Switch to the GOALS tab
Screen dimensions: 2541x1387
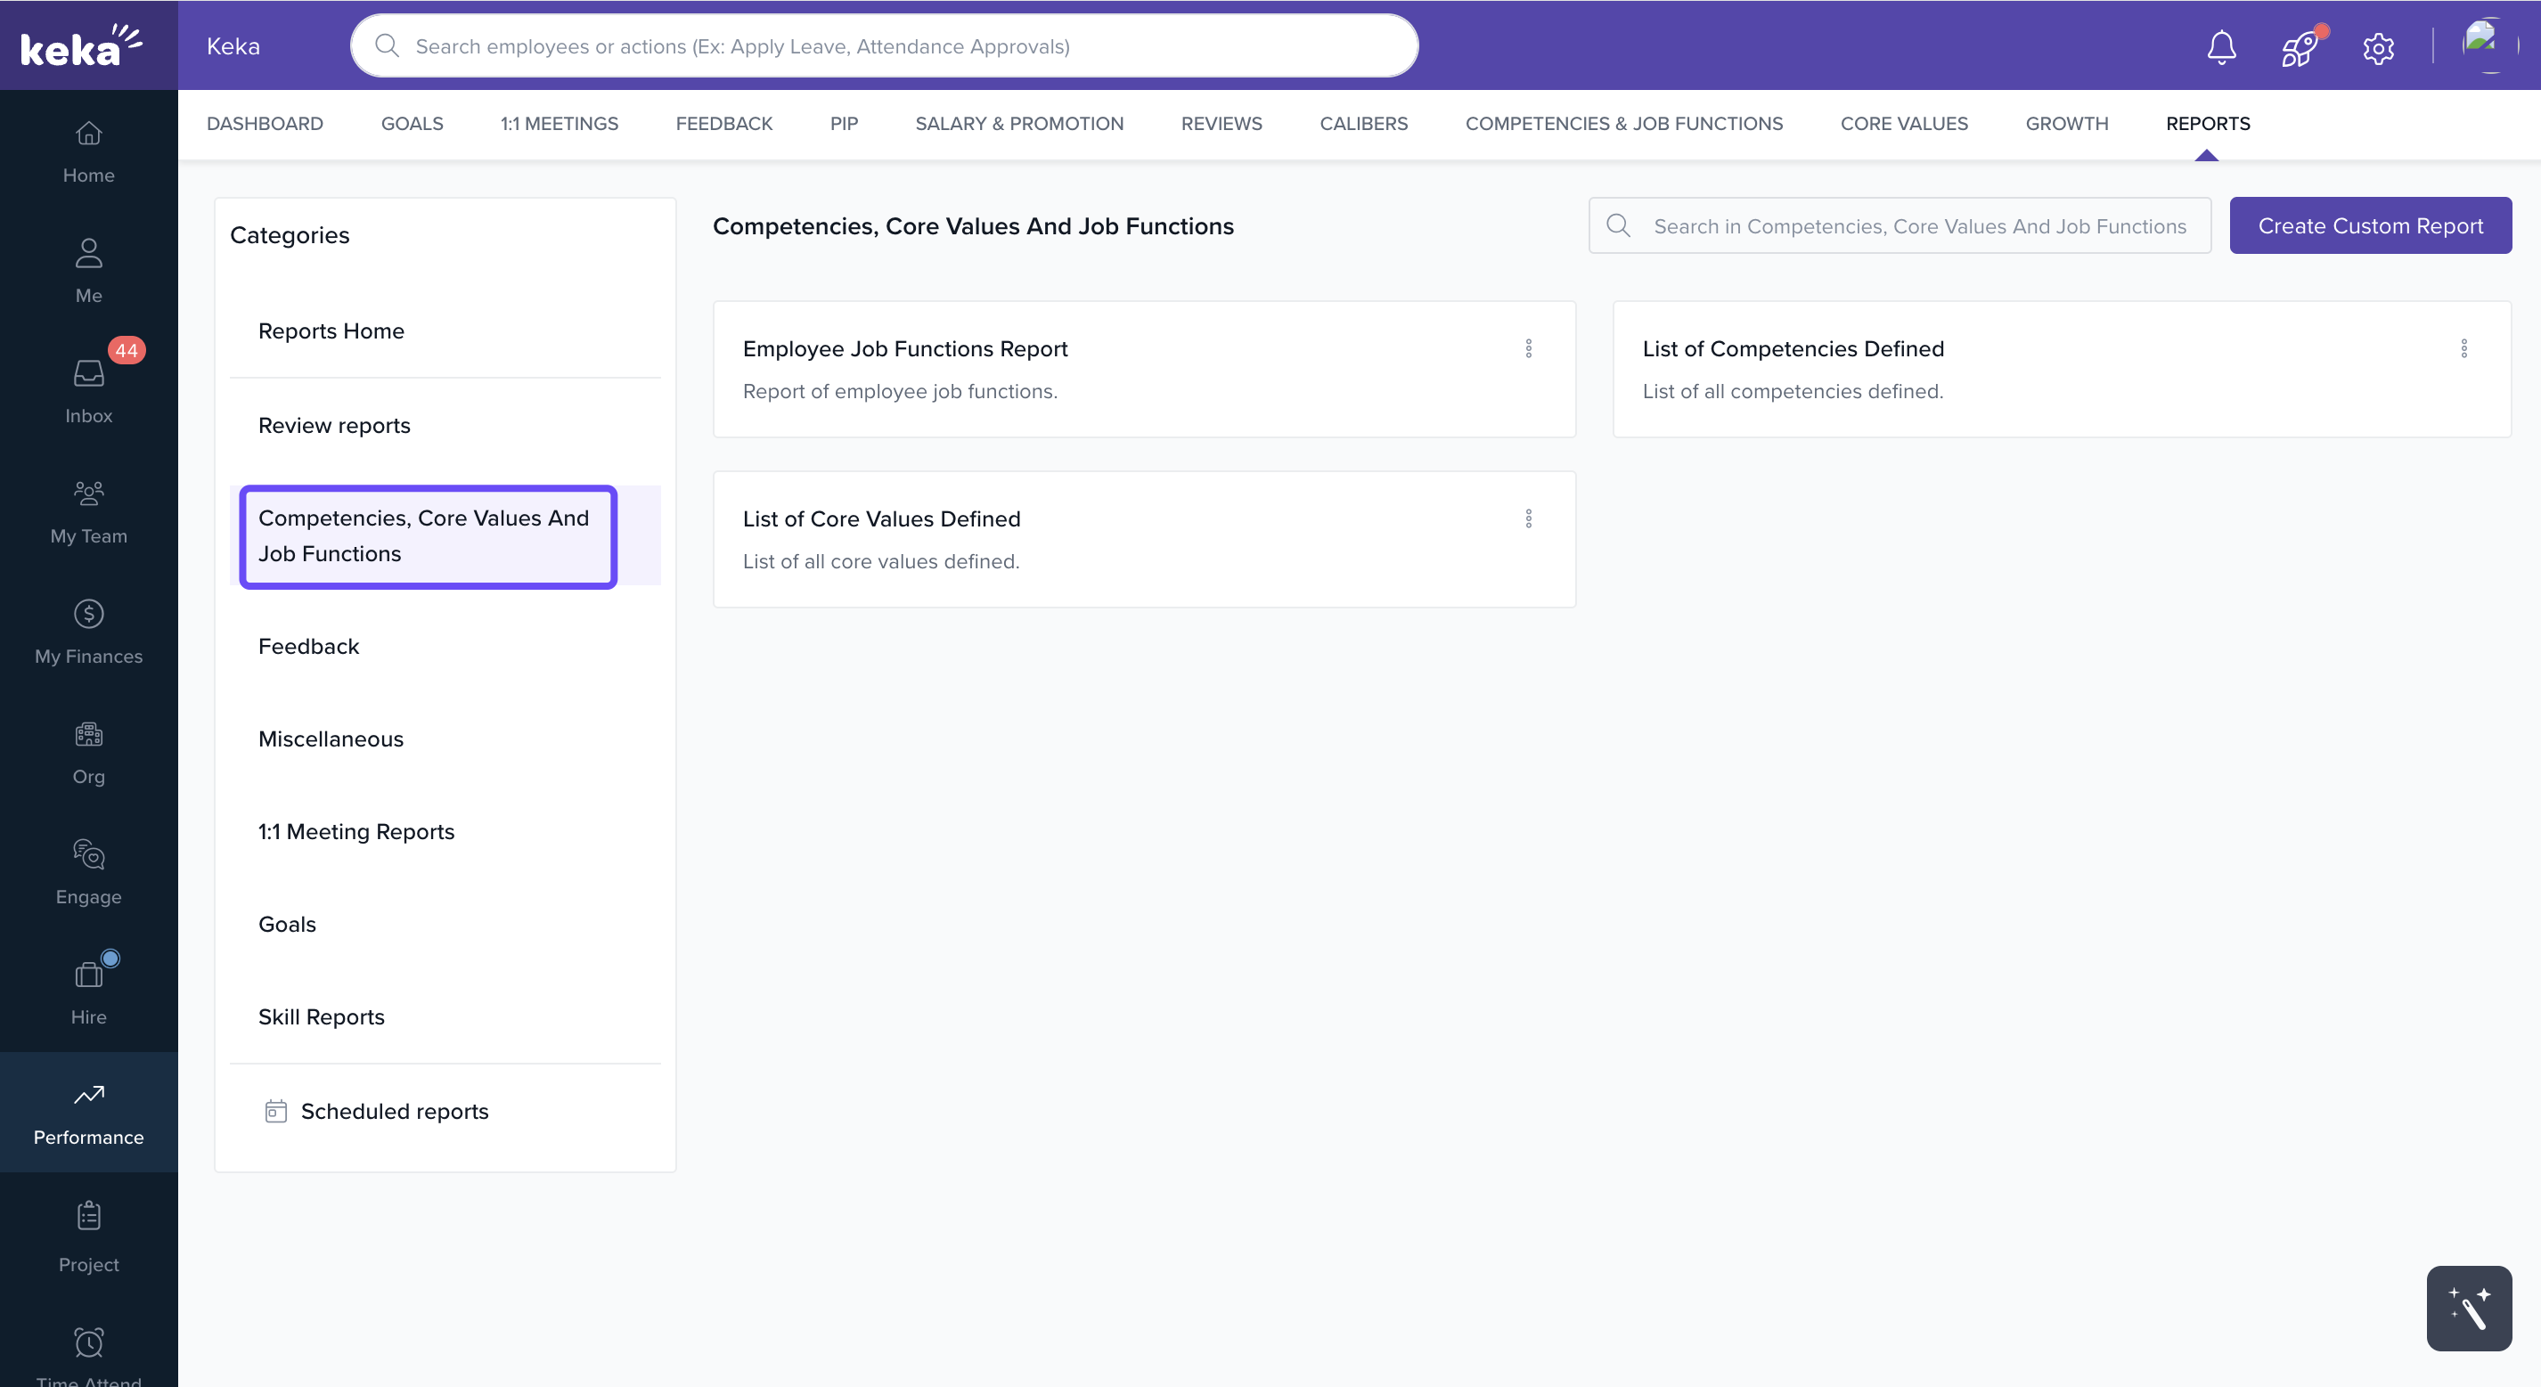tap(412, 123)
